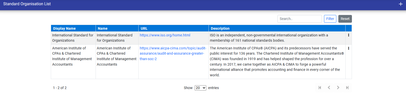406x103 pixels.
Task: Go to the previous page
Action: pos(329,88)
